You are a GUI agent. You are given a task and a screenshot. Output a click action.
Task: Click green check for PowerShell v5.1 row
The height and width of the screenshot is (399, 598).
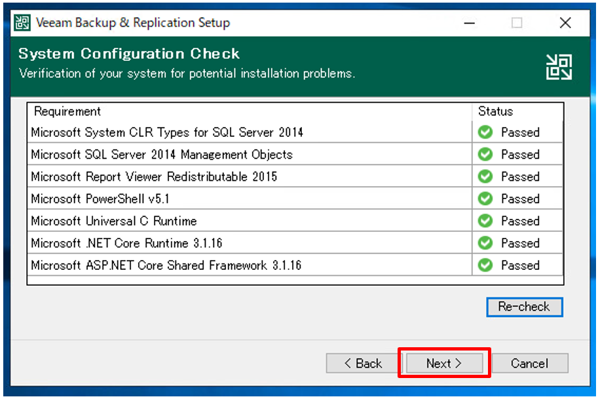point(485,199)
